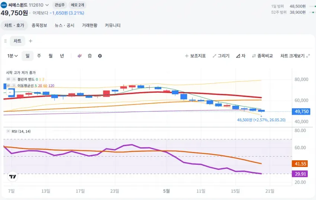The width and height of the screenshot is (316, 200).
Task: Click the 20 moving average period number
Action: pyautogui.click(x=40, y=86)
